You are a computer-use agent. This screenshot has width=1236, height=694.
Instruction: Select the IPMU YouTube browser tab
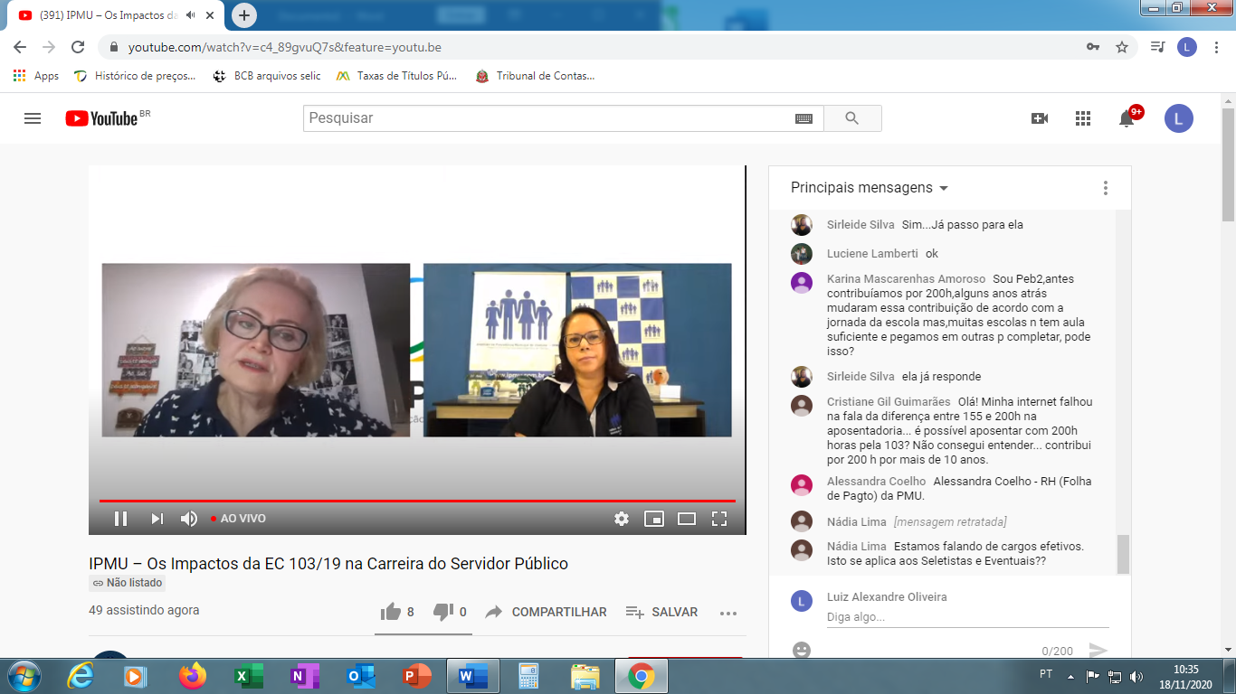(x=114, y=15)
